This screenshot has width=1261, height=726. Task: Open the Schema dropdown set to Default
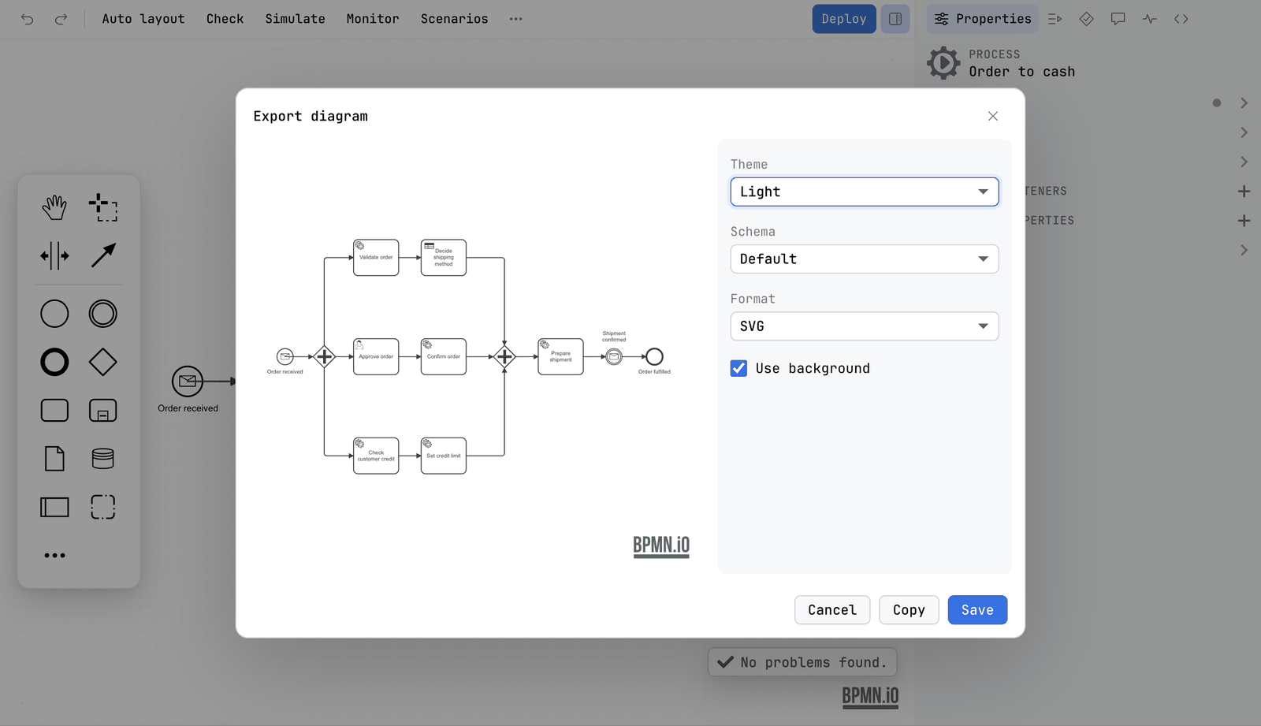point(865,259)
